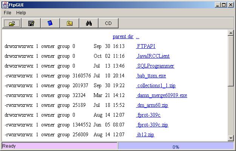Open the Help menu

21,12
